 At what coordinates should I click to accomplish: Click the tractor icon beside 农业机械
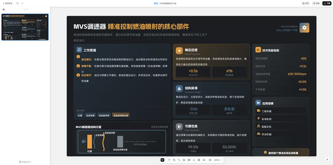258,134
